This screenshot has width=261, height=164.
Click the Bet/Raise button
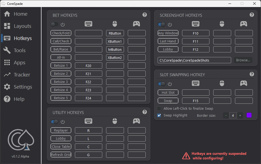tap(61, 49)
